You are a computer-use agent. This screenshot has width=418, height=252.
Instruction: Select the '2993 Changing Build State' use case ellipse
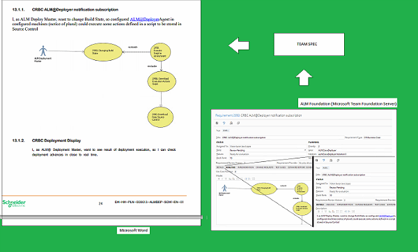(103, 52)
